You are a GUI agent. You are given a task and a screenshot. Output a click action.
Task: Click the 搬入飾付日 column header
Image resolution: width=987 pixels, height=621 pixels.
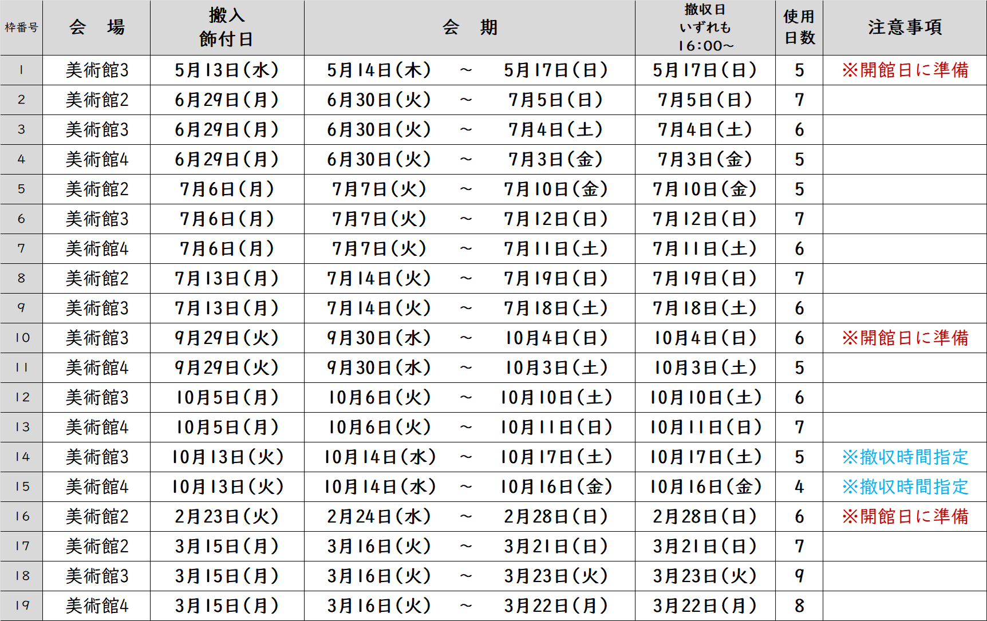(x=226, y=27)
